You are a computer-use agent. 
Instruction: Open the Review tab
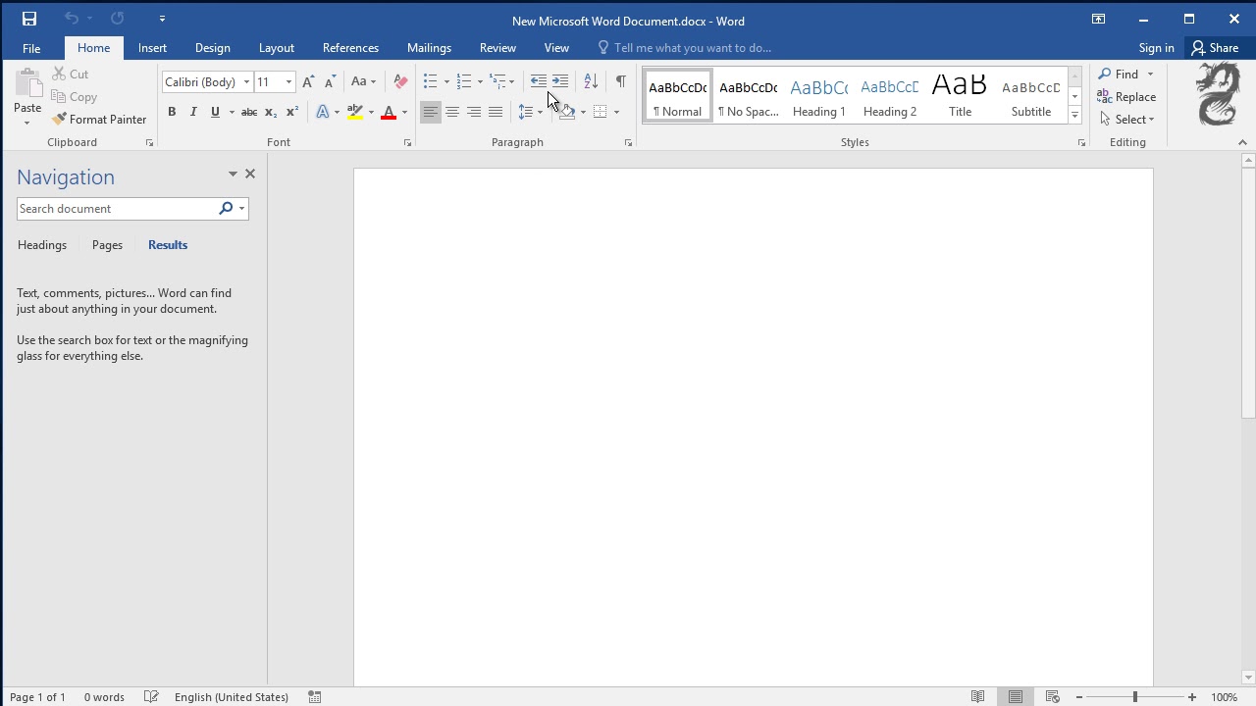point(497,48)
